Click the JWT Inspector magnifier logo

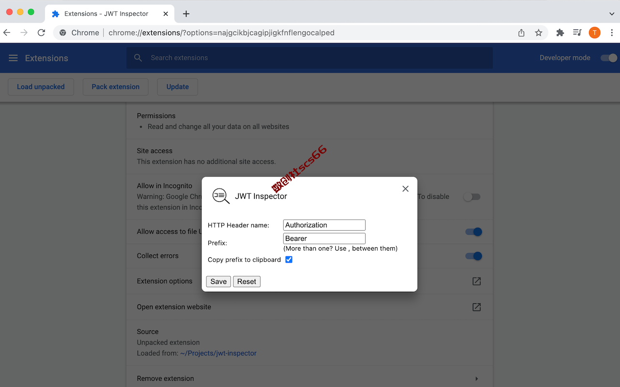point(221,196)
